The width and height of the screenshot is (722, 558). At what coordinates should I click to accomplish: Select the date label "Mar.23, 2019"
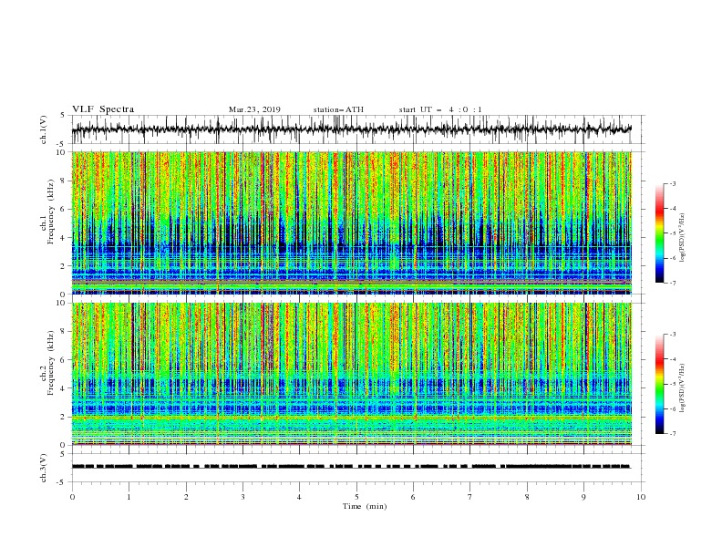click(254, 109)
